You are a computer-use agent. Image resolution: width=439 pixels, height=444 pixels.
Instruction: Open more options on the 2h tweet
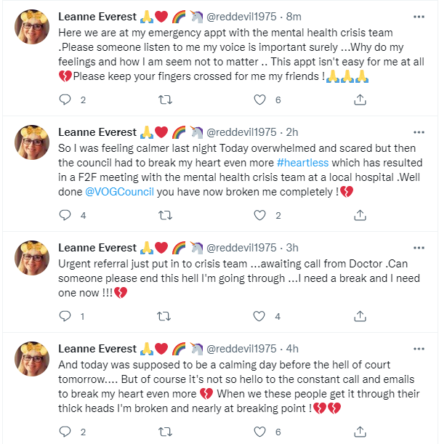coord(419,132)
